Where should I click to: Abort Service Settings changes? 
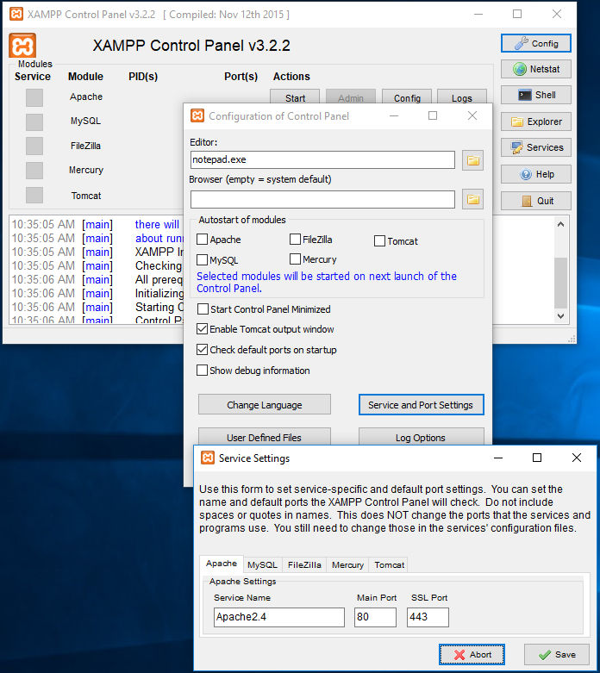tap(472, 655)
